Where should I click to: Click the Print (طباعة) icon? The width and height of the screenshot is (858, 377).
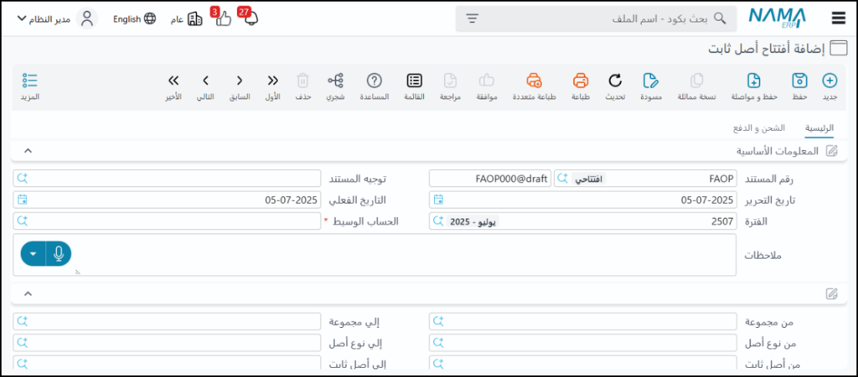pos(580,82)
